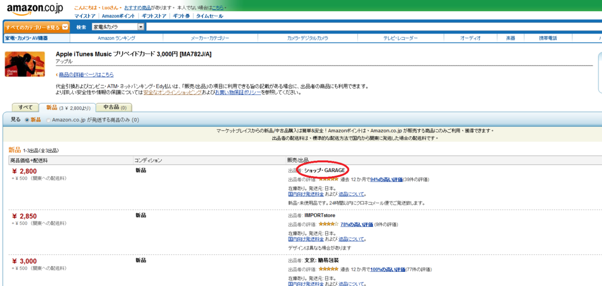The image size is (602, 286).
Task: Open メーカー・カテゴリー section
Action: pos(210,38)
